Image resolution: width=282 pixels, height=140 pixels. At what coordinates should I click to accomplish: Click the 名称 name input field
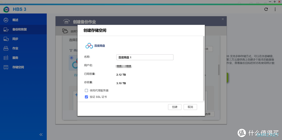click(x=145, y=57)
